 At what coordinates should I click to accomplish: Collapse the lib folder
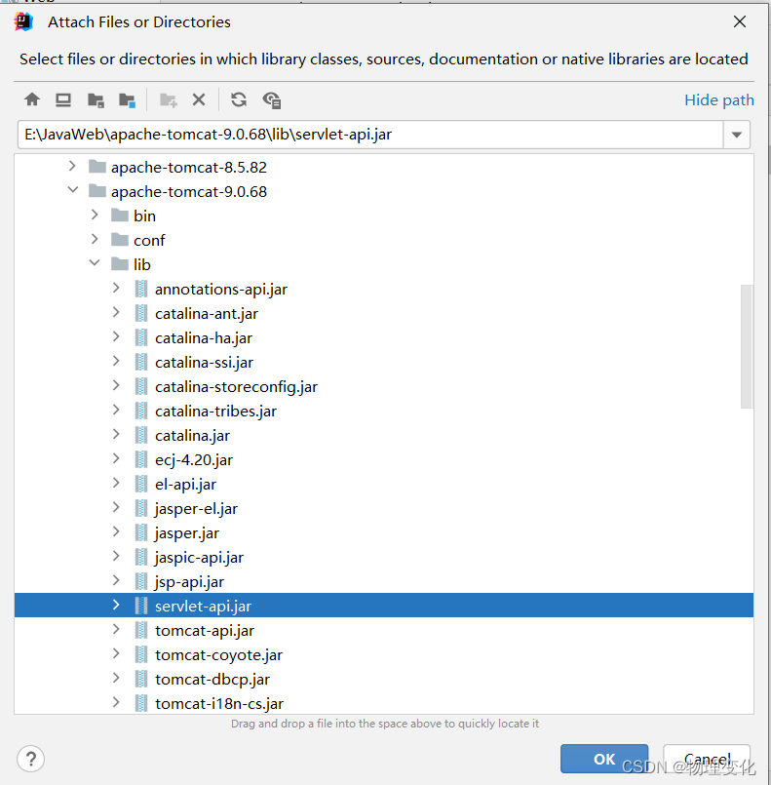click(95, 262)
